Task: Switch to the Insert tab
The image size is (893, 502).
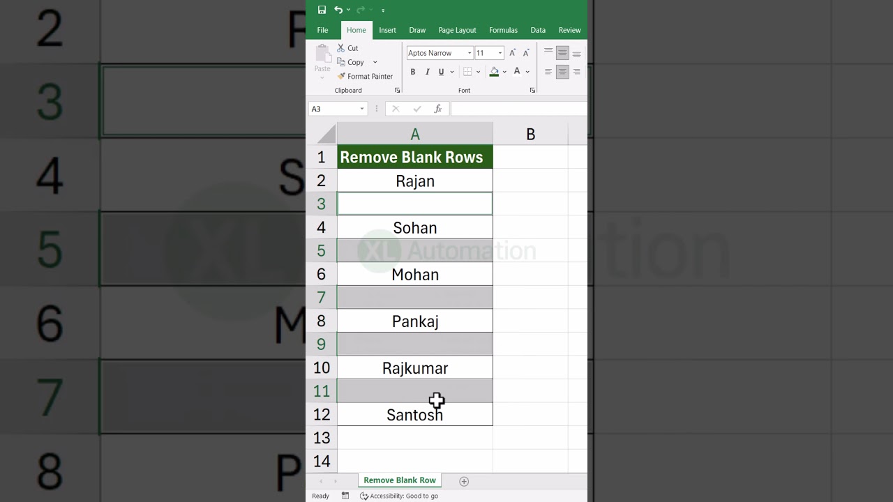Action: pyautogui.click(x=387, y=30)
